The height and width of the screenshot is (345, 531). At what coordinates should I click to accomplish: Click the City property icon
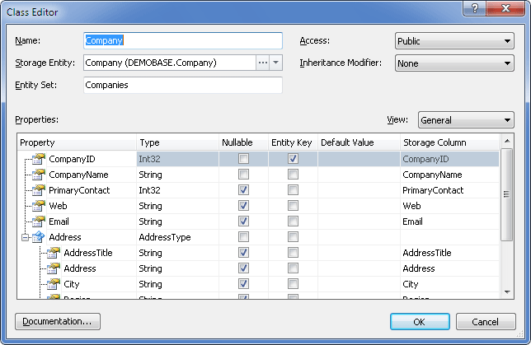point(54,284)
